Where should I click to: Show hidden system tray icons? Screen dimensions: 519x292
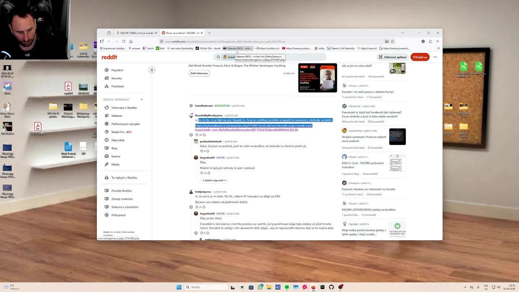tap(465, 287)
